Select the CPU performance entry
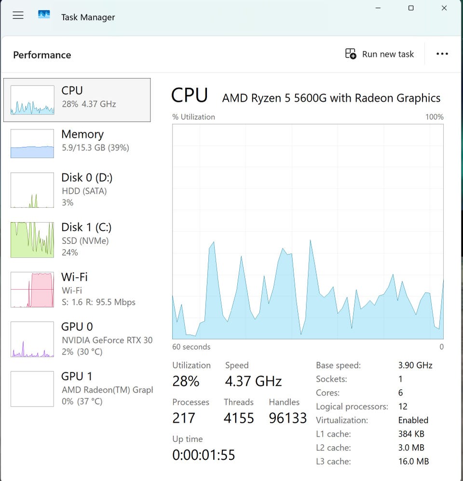This screenshot has width=463, height=481. (x=77, y=100)
